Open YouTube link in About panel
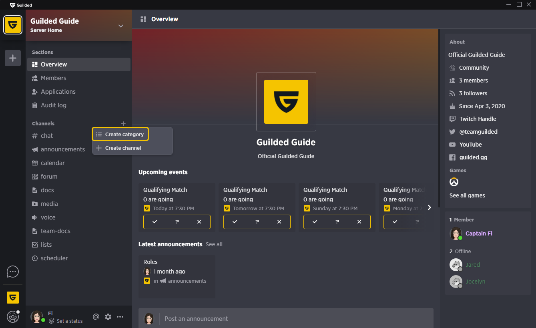This screenshot has width=536, height=328. [470, 145]
